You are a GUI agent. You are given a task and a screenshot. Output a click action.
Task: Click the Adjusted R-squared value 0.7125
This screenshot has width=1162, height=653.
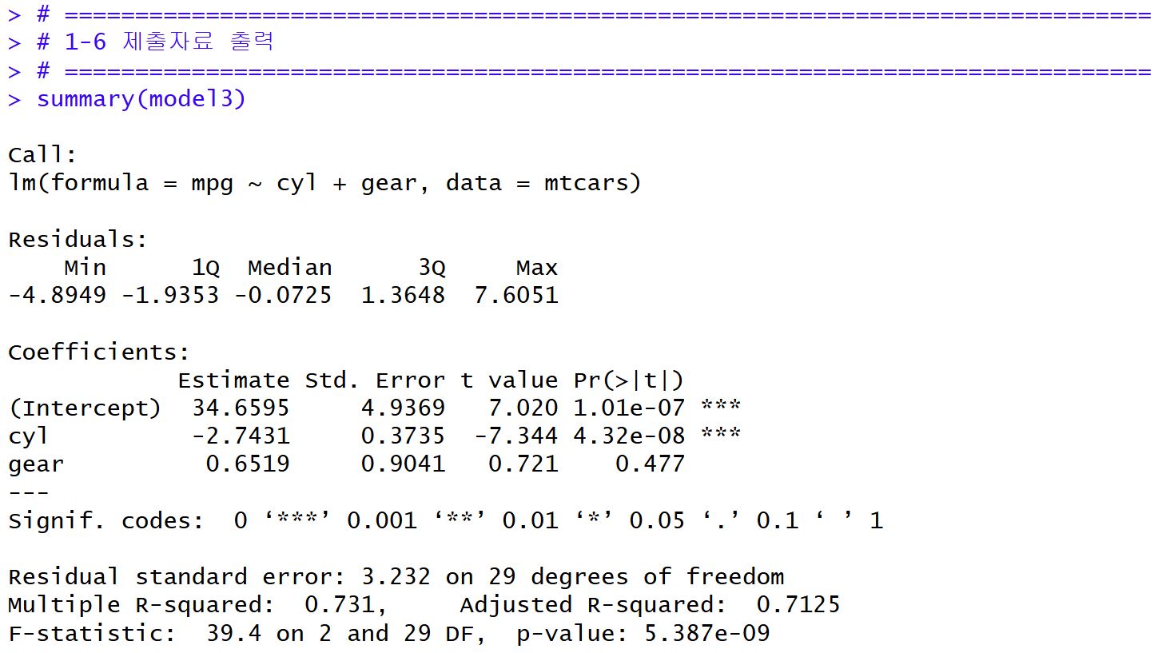[x=798, y=605]
